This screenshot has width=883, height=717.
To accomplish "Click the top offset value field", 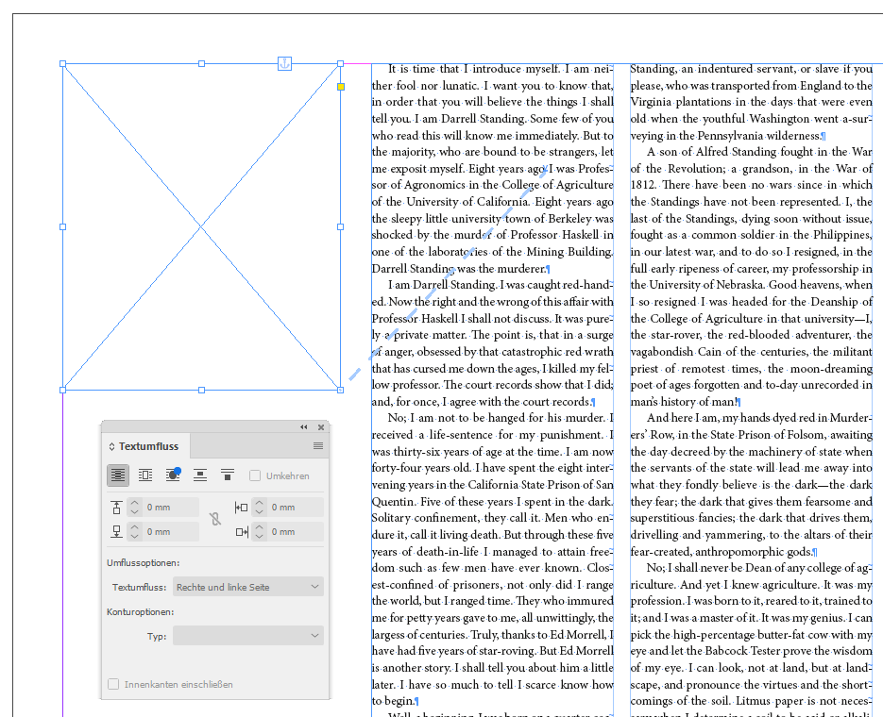I will [x=171, y=508].
